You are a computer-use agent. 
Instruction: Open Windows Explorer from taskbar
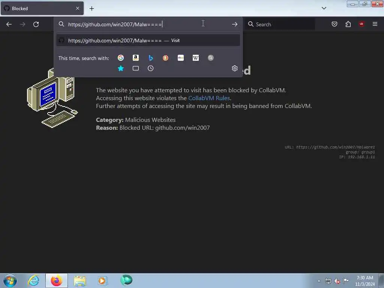tap(80, 280)
